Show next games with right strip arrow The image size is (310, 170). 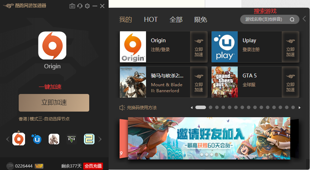[100, 139]
